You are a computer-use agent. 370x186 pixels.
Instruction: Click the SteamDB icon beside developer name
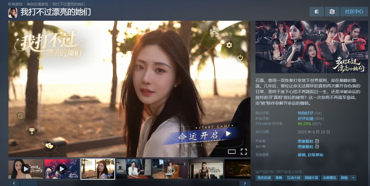317,141
